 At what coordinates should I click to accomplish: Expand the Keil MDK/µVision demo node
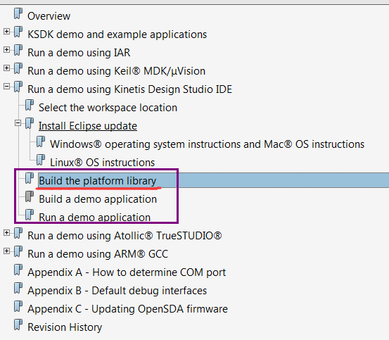click(7, 68)
